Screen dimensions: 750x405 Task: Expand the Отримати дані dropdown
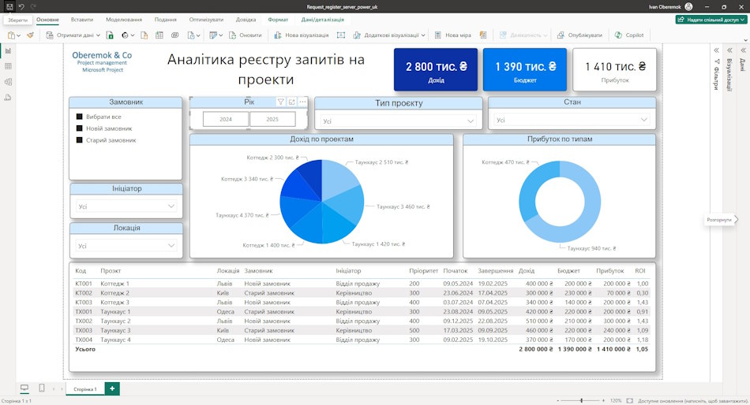(98, 35)
